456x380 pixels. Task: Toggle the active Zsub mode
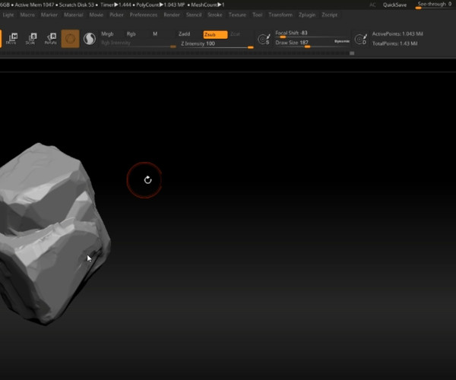tap(215, 35)
